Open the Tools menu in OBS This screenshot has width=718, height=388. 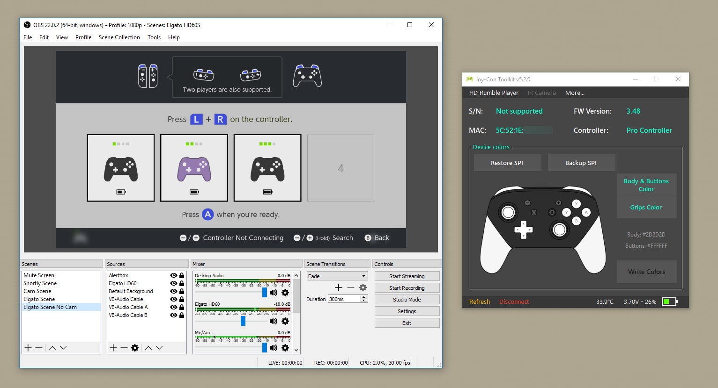(x=154, y=37)
